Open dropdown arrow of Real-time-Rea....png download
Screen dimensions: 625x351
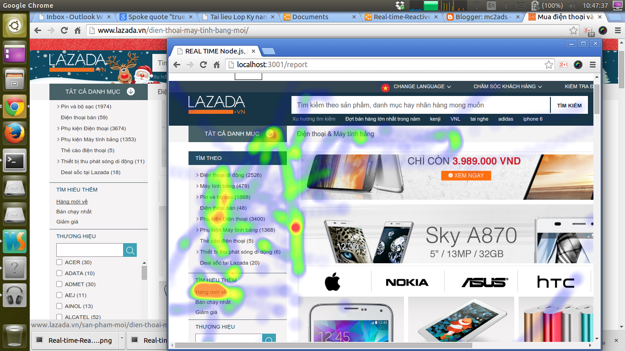coord(121,340)
